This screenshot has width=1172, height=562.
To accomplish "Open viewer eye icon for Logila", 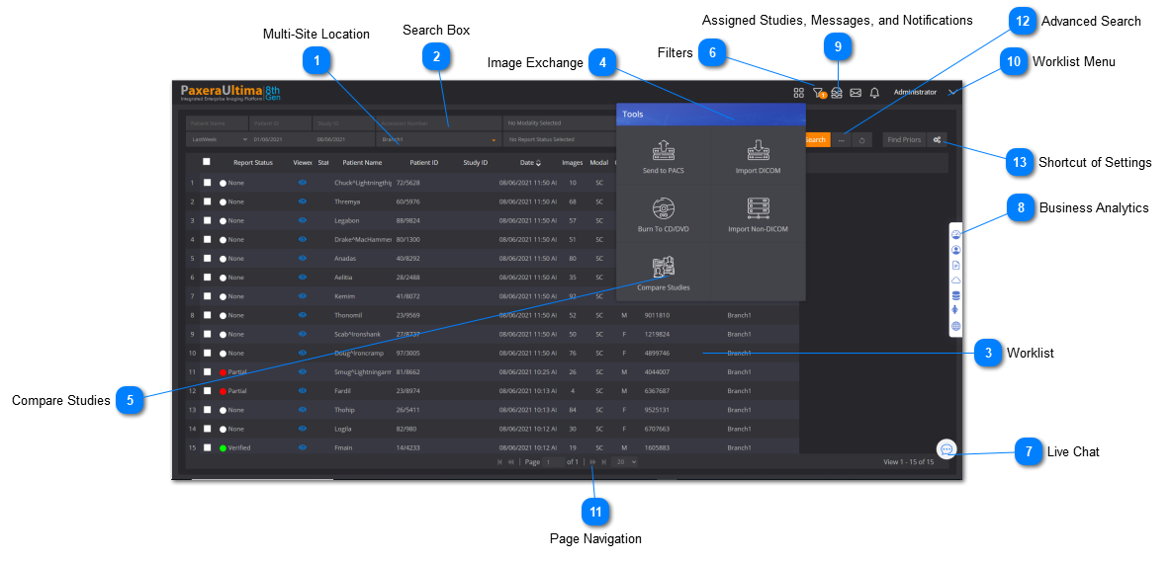I will click(x=303, y=429).
